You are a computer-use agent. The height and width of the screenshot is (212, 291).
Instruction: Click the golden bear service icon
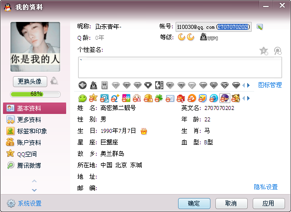coord(235,98)
